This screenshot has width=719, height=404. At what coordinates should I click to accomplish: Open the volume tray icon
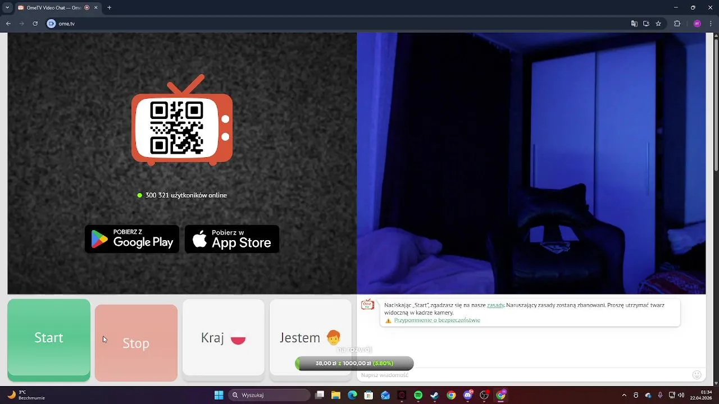pos(681,395)
